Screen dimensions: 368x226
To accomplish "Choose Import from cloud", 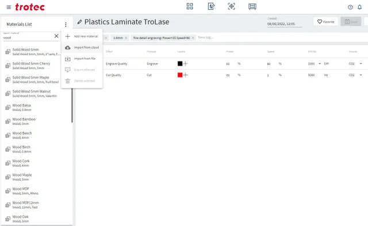I will click(82, 47).
